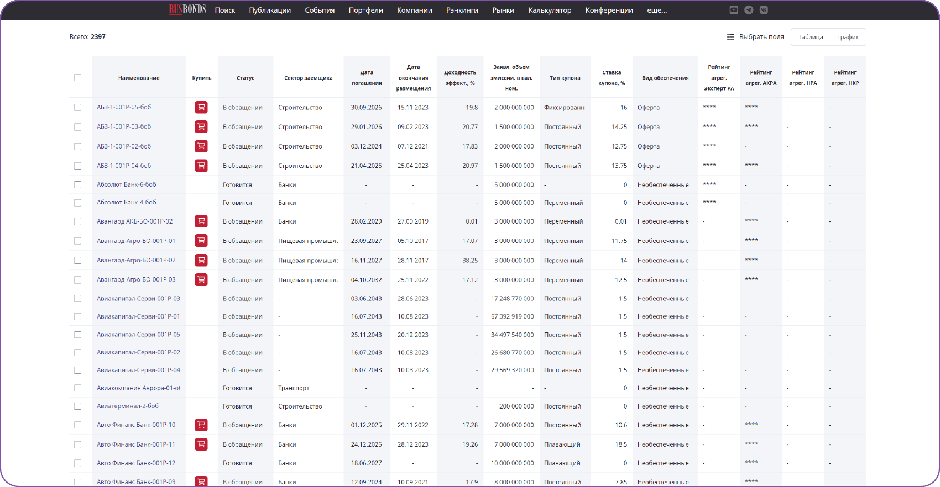Click the Фиксированн coupon type cell
The height and width of the screenshot is (487, 940).
click(x=564, y=107)
